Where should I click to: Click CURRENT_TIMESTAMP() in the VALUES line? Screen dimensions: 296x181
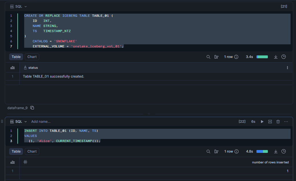coord(77,141)
